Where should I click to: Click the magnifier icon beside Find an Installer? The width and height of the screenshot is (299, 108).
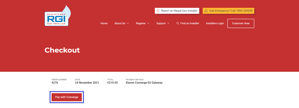(x=178, y=23)
